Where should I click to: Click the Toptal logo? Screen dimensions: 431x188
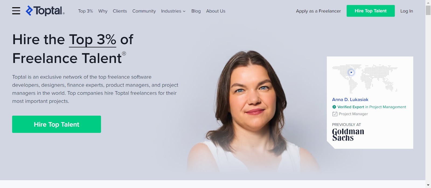pyautogui.click(x=45, y=11)
